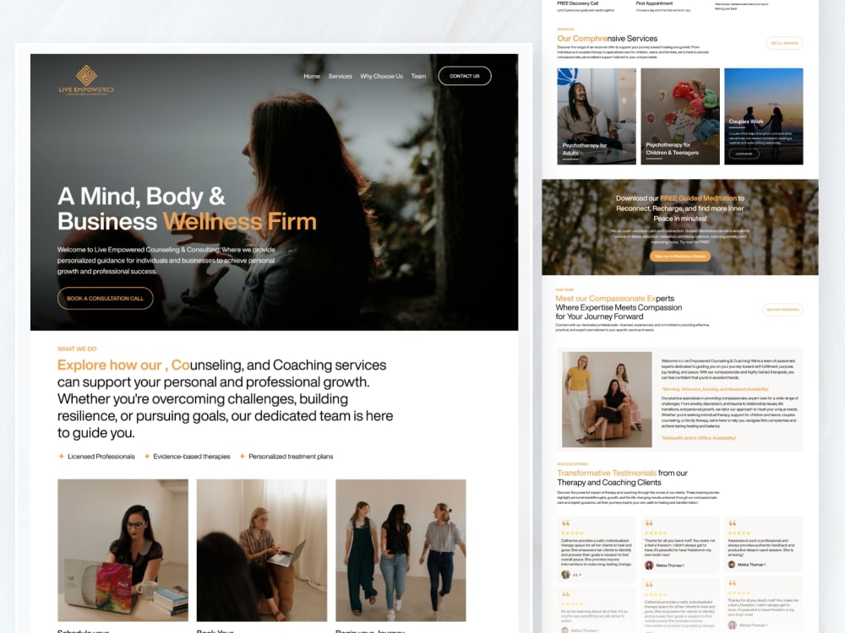Select the 'Personalized treatment plans' text
The width and height of the screenshot is (845, 633).
(291, 457)
